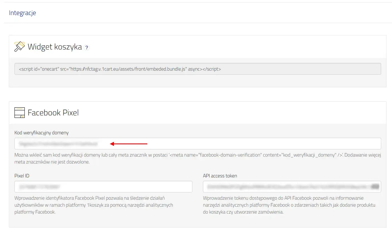Viewport: 392px width, 235px height.
Task: Click the help question mark beside Widget koszyka
Action: tap(87, 48)
